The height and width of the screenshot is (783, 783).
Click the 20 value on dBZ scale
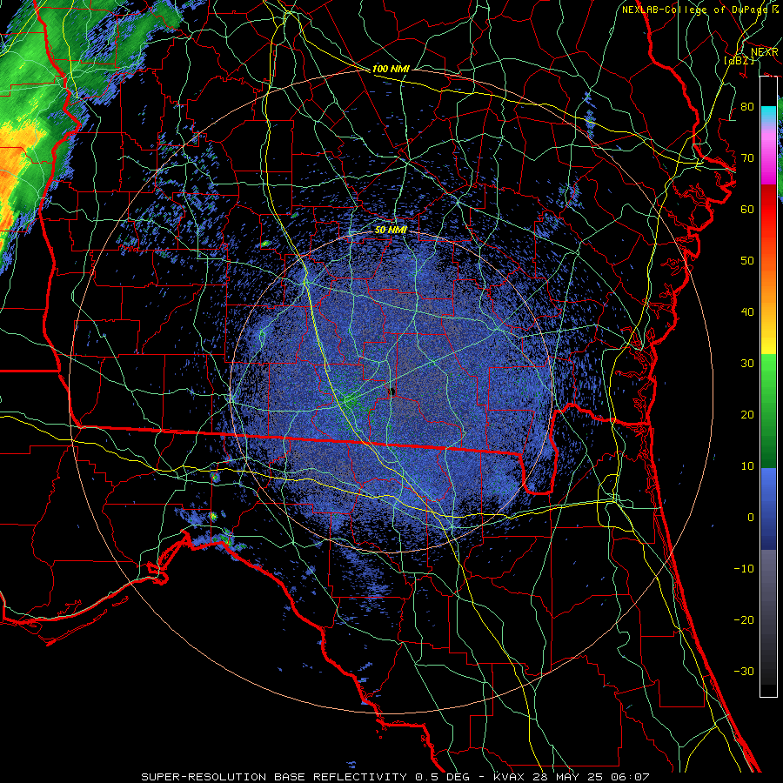click(747, 415)
